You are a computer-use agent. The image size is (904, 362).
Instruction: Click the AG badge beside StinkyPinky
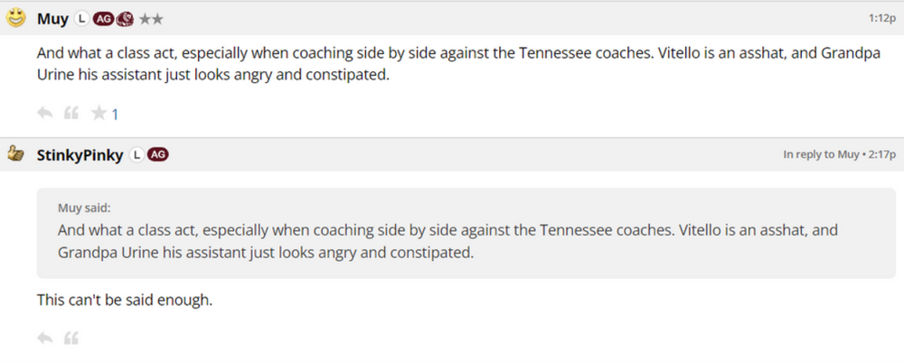[157, 155]
